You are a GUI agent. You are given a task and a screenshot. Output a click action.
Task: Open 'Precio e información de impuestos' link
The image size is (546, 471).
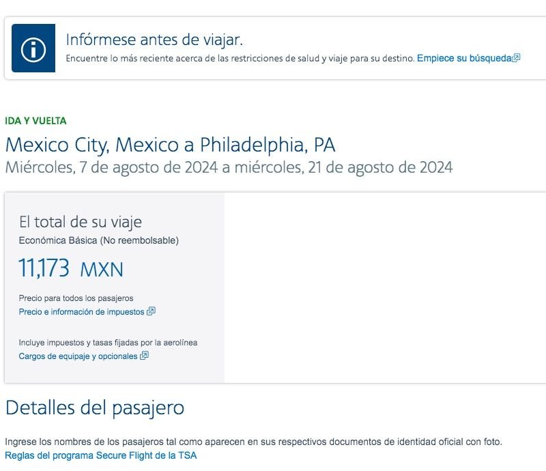coord(81,312)
